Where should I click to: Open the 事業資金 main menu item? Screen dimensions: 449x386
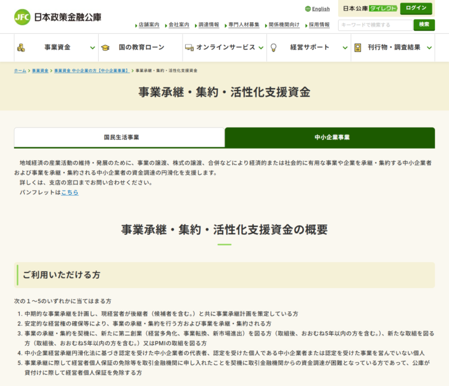click(56, 47)
